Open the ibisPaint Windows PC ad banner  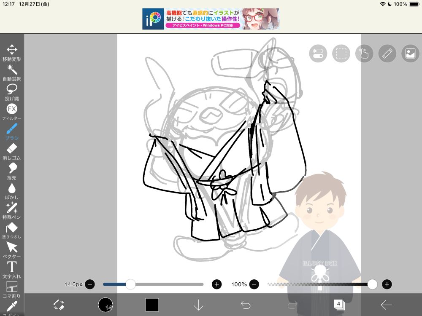coord(211,19)
